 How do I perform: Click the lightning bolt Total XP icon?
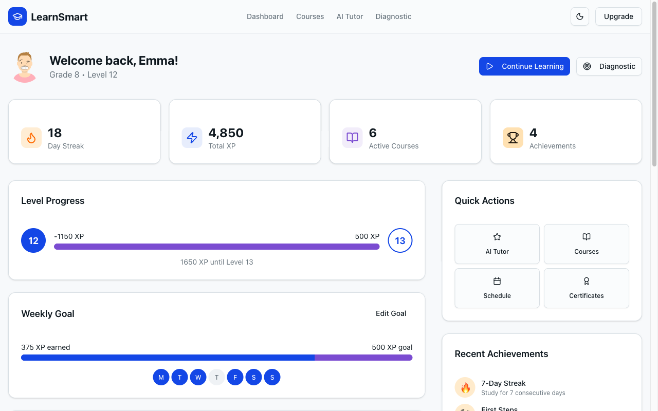pos(192,138)
